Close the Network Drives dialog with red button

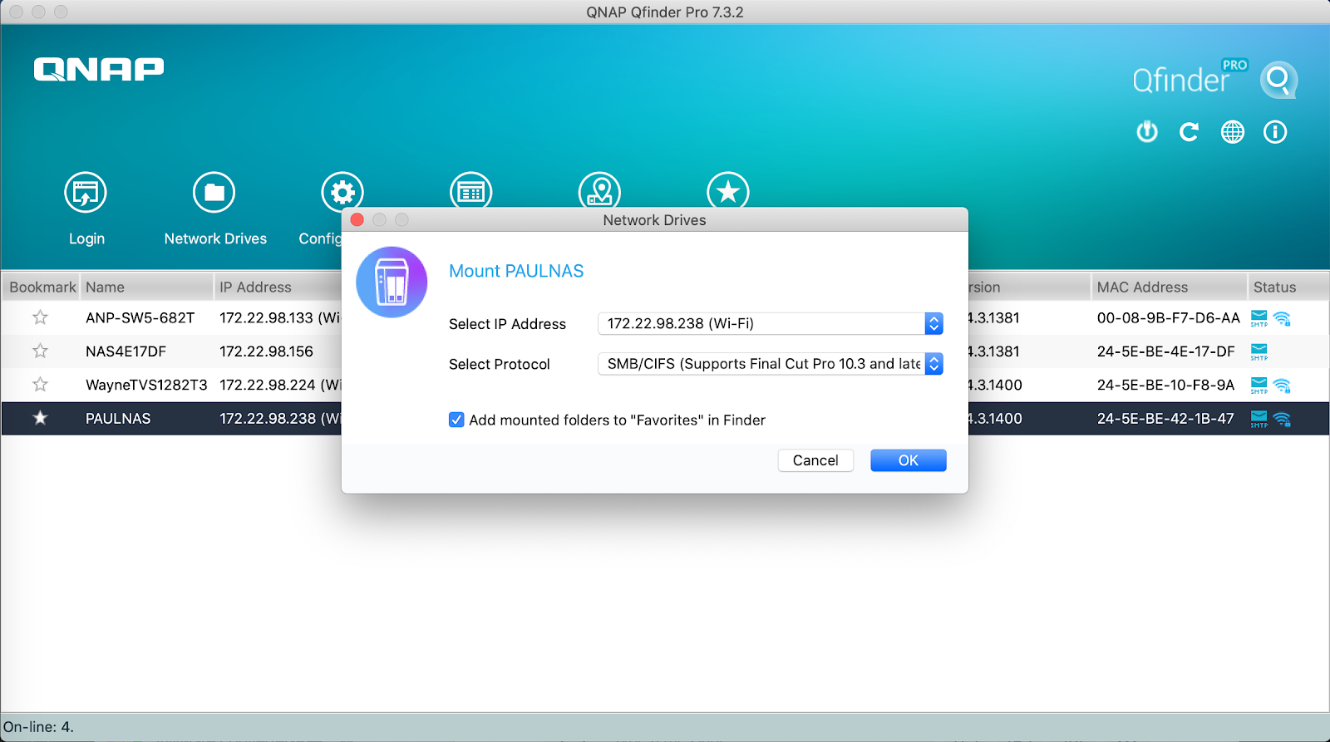coord(357,219)
